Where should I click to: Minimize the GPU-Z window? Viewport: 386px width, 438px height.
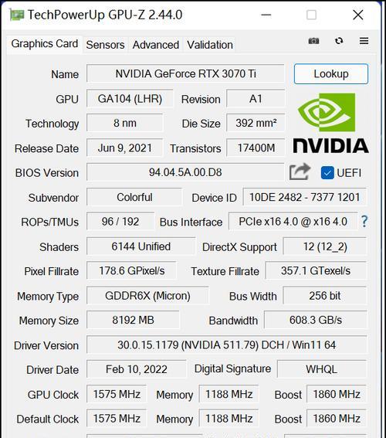[266, 15]
